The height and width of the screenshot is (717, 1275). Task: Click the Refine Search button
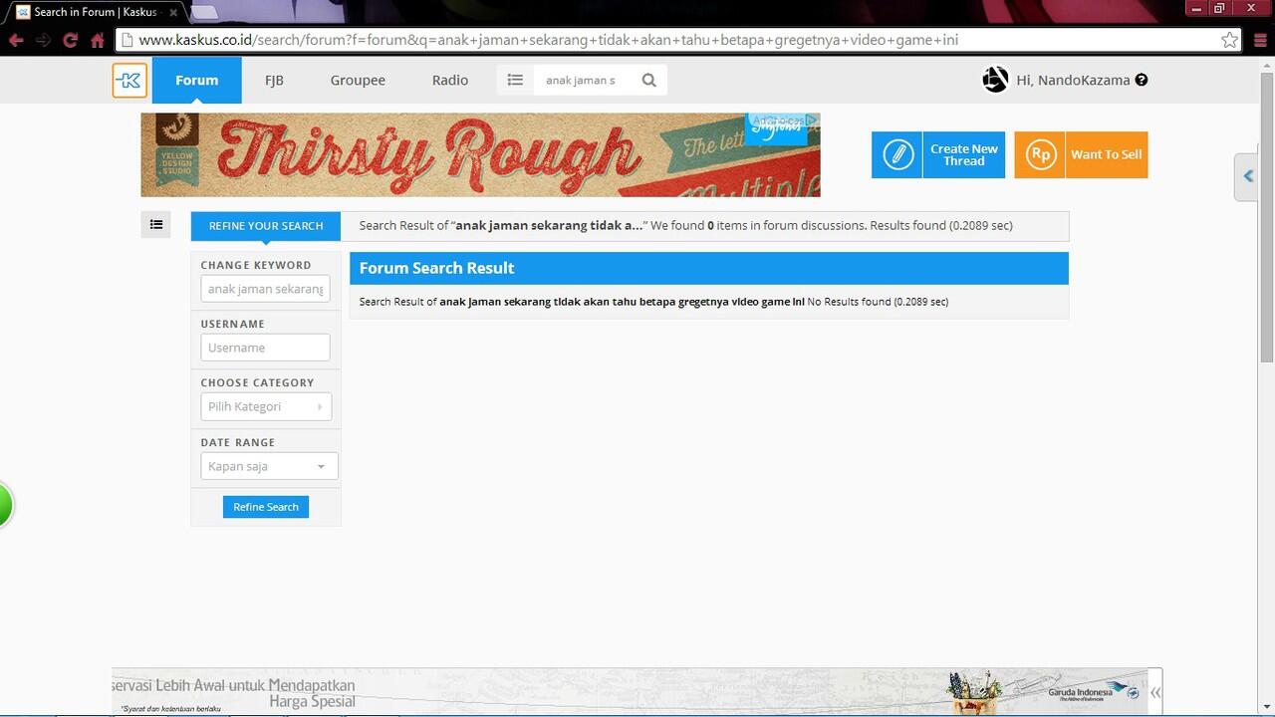(266, 507)
